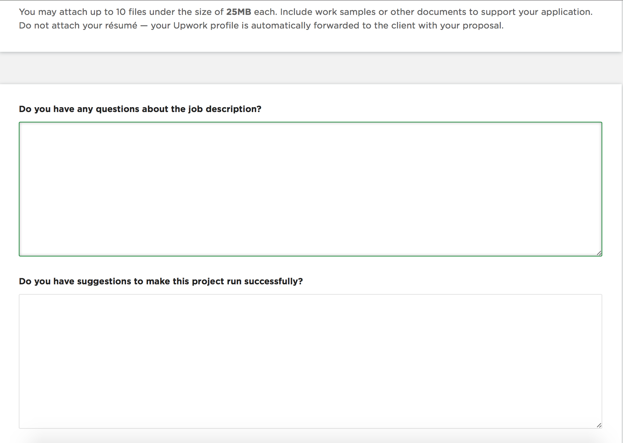
Task: Click the "Do you have suggestions" label
Action: coord(160,281)
